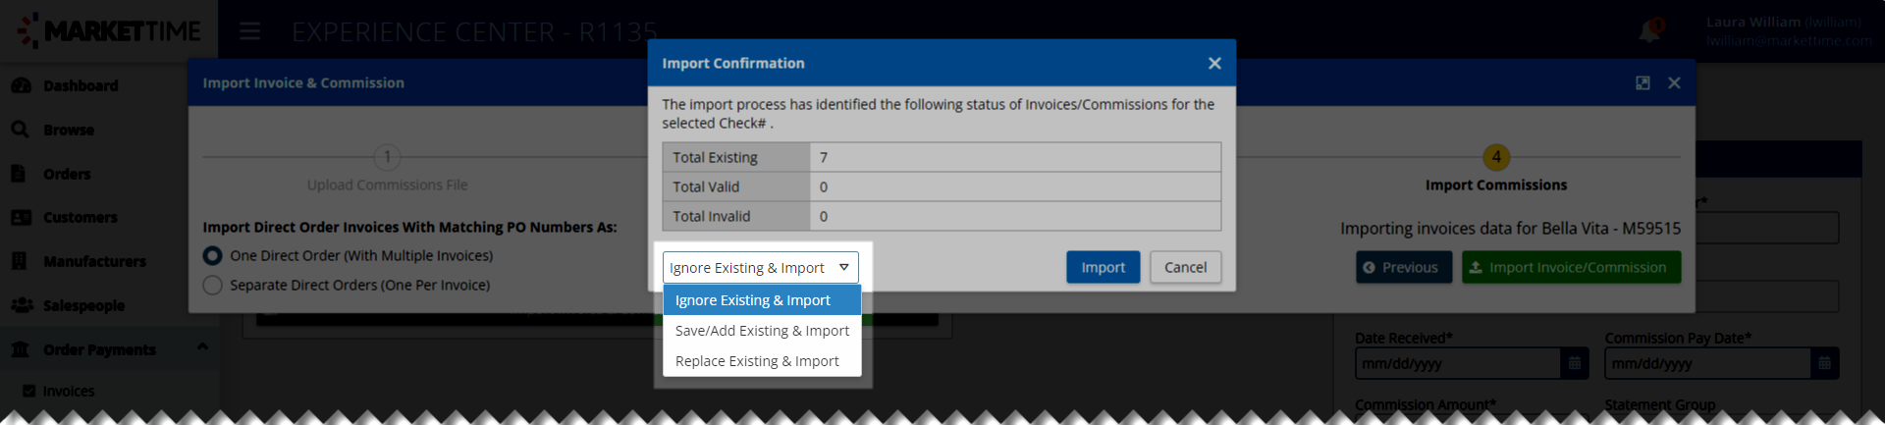Viewport: 1885px width, 425px height.
Task: Open the notifications bell
Action: [x=1649, y=31]
